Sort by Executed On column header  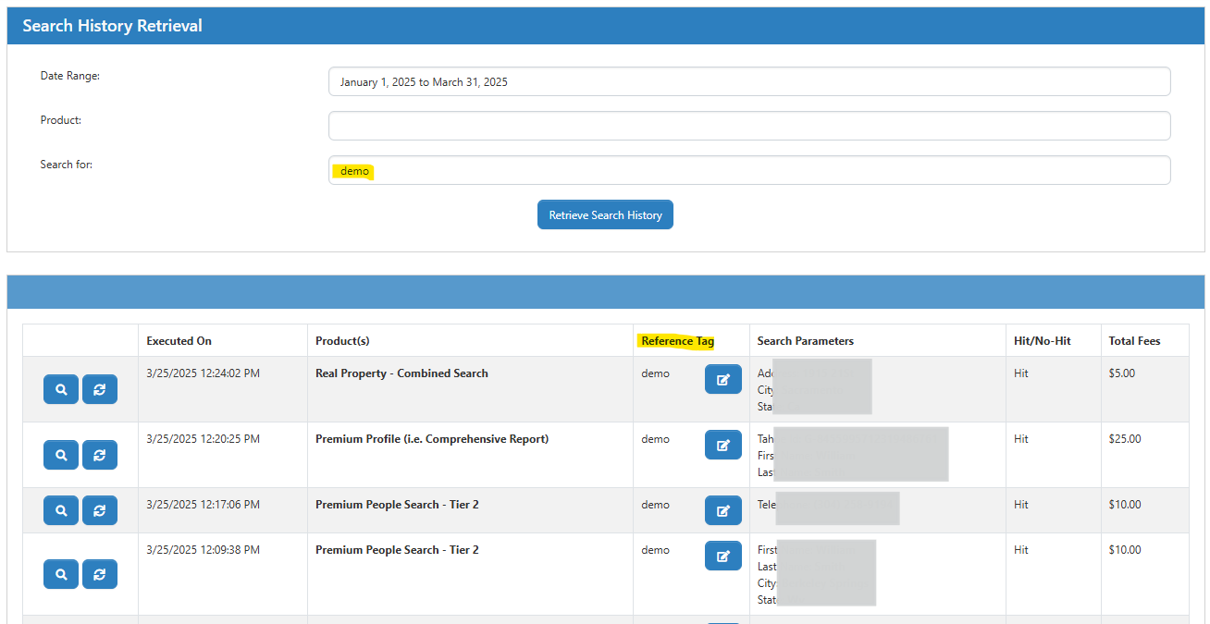pyautogui.click(x=179, y=341)
